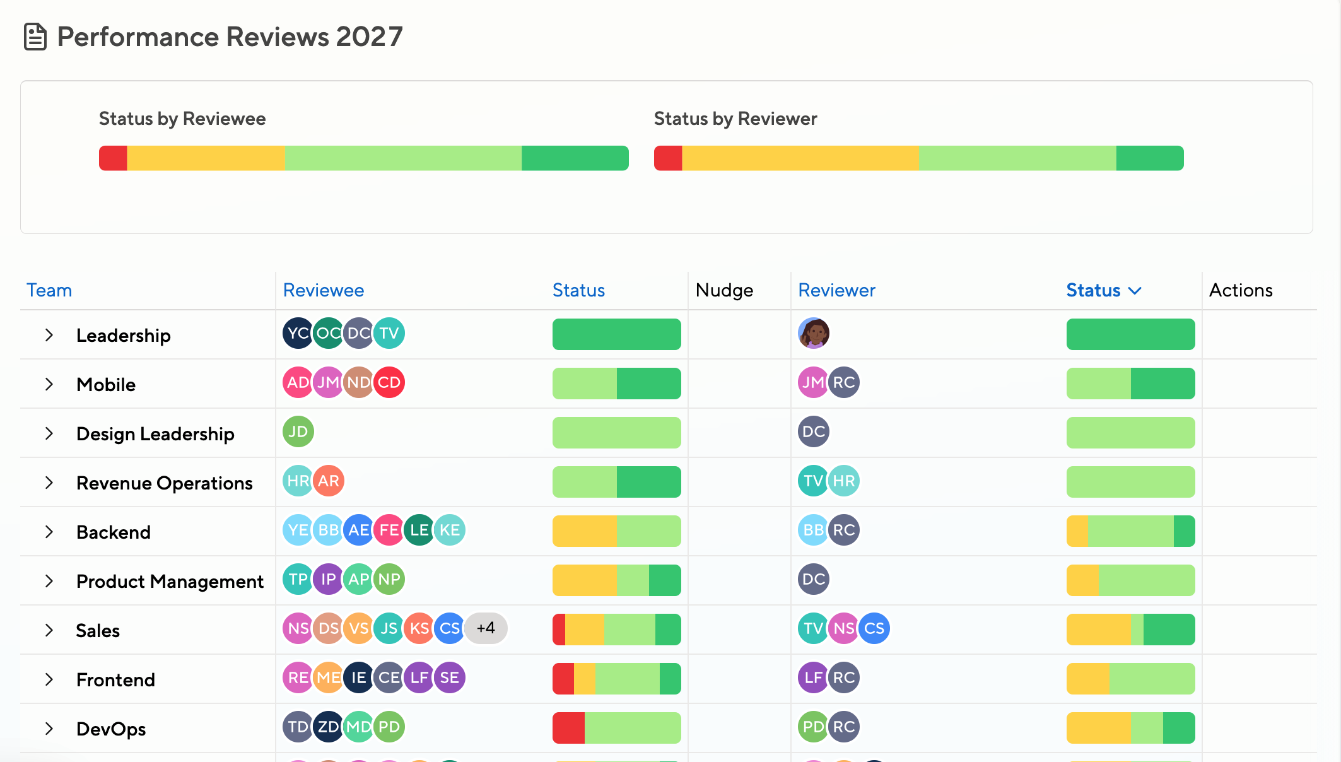
Task: Click the Status by Reviewee summary bar
Action: (x=364, y=158)
